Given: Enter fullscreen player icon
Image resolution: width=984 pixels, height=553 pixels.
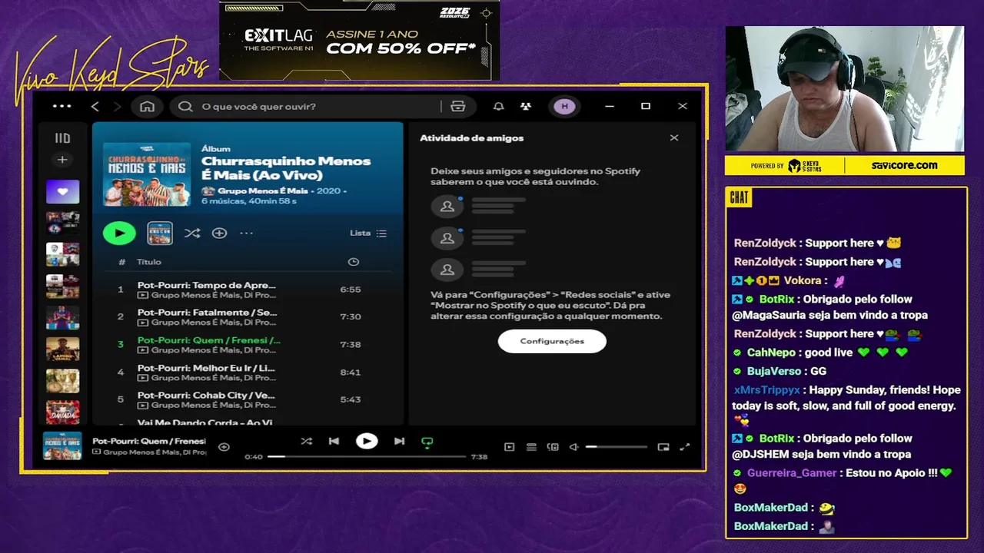Looking at the screenshot, I should 685,447.
